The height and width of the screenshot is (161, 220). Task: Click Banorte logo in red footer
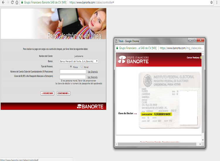[x=90, y=106]
